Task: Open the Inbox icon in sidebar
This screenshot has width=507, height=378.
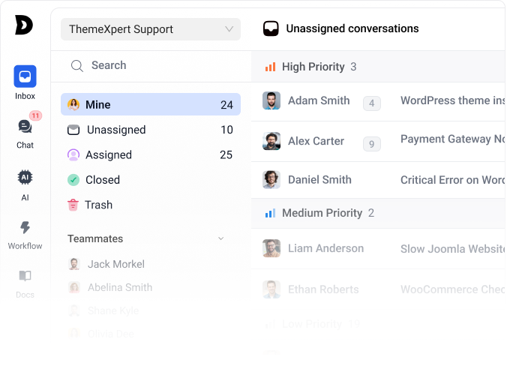Action: (25, 76)
